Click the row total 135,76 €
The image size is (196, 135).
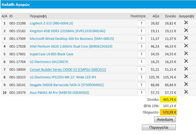click(x=169, y=77)
